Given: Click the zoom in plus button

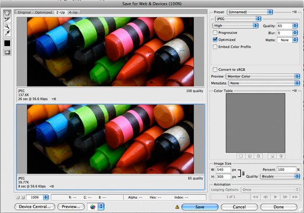Looking at the screenshot, I should pos(23,197).
